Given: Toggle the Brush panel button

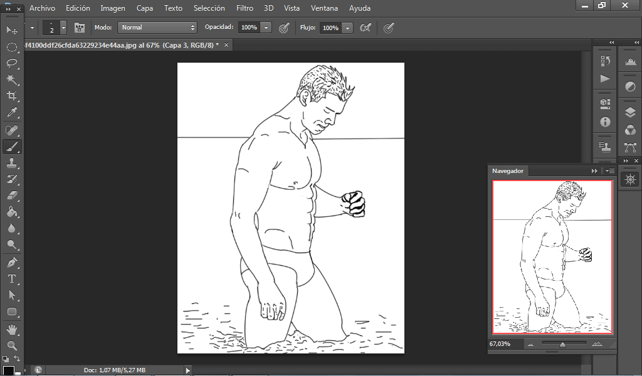Looking at the screenshot, I should click(80, 28).
